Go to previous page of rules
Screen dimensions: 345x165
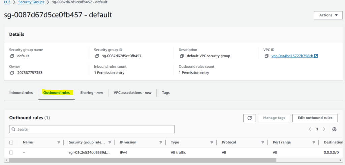(x=310, y=129)
